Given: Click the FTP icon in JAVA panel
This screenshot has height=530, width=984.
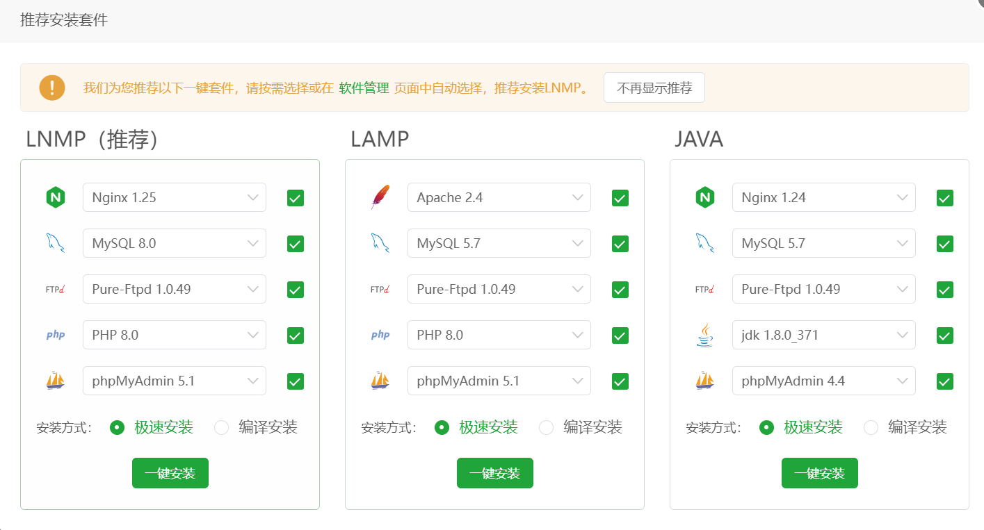Looking at the screenshot, I should 705,289.
